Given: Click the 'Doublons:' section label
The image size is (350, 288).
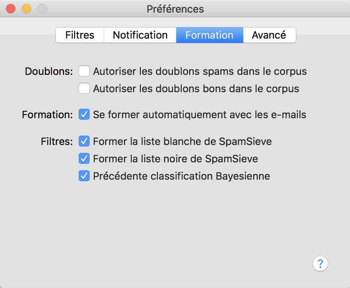Looking at the screenshot, I should pyautogui.click(x=49, y=71).
